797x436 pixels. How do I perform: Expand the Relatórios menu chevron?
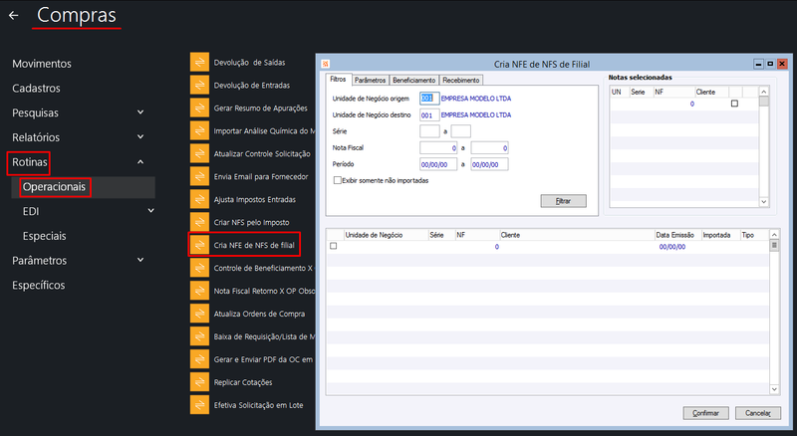click(x=140, y=136)
